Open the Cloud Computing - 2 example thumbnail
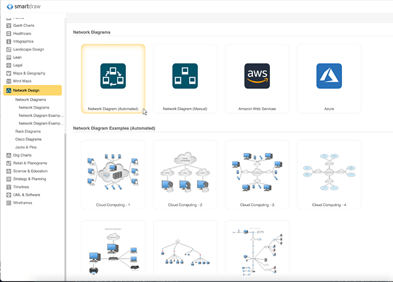Image resolution: width=393 pixels, height=282 pixels. pos(185,175)
